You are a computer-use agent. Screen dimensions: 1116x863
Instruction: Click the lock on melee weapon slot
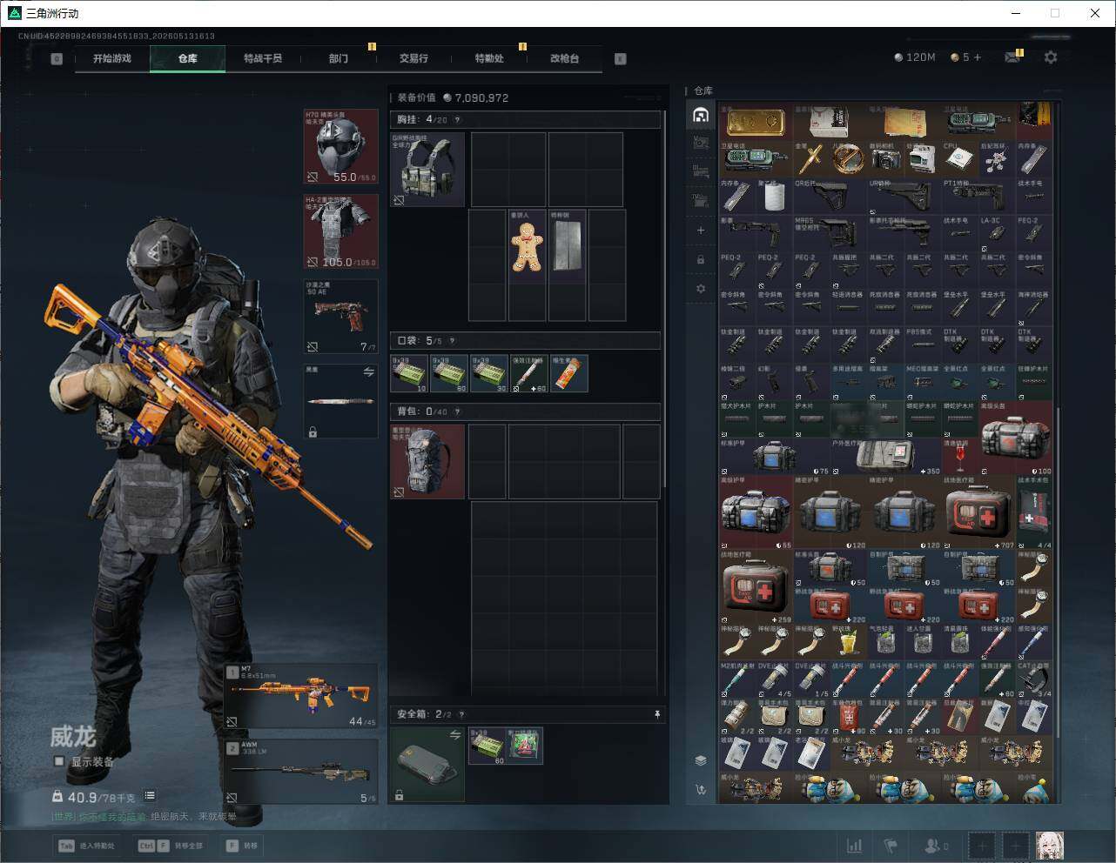[x=313, y=431]
